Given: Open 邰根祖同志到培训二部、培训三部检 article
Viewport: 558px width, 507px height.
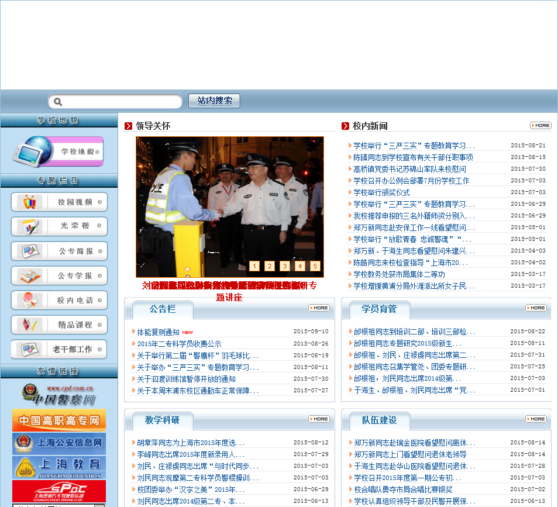Looking at the screenshot, I should click(x=414, y=332).
